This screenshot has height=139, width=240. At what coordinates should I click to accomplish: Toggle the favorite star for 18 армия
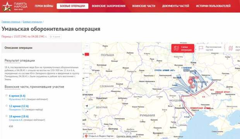coord(7,116)
